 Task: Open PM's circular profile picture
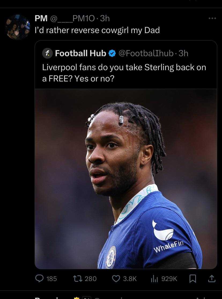18,27
